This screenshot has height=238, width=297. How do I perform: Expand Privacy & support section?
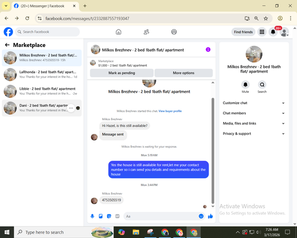(254, 134)
